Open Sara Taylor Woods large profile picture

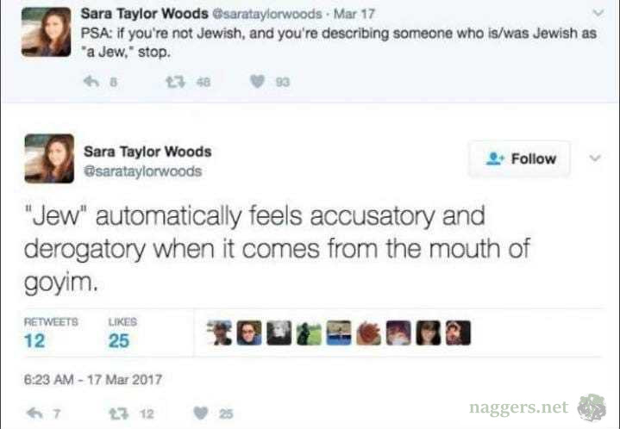49,159
